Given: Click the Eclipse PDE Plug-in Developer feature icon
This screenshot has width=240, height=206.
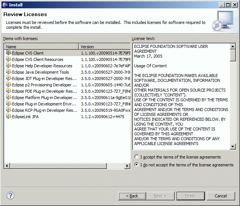Looking at the screenshot, I should [9, 91].
